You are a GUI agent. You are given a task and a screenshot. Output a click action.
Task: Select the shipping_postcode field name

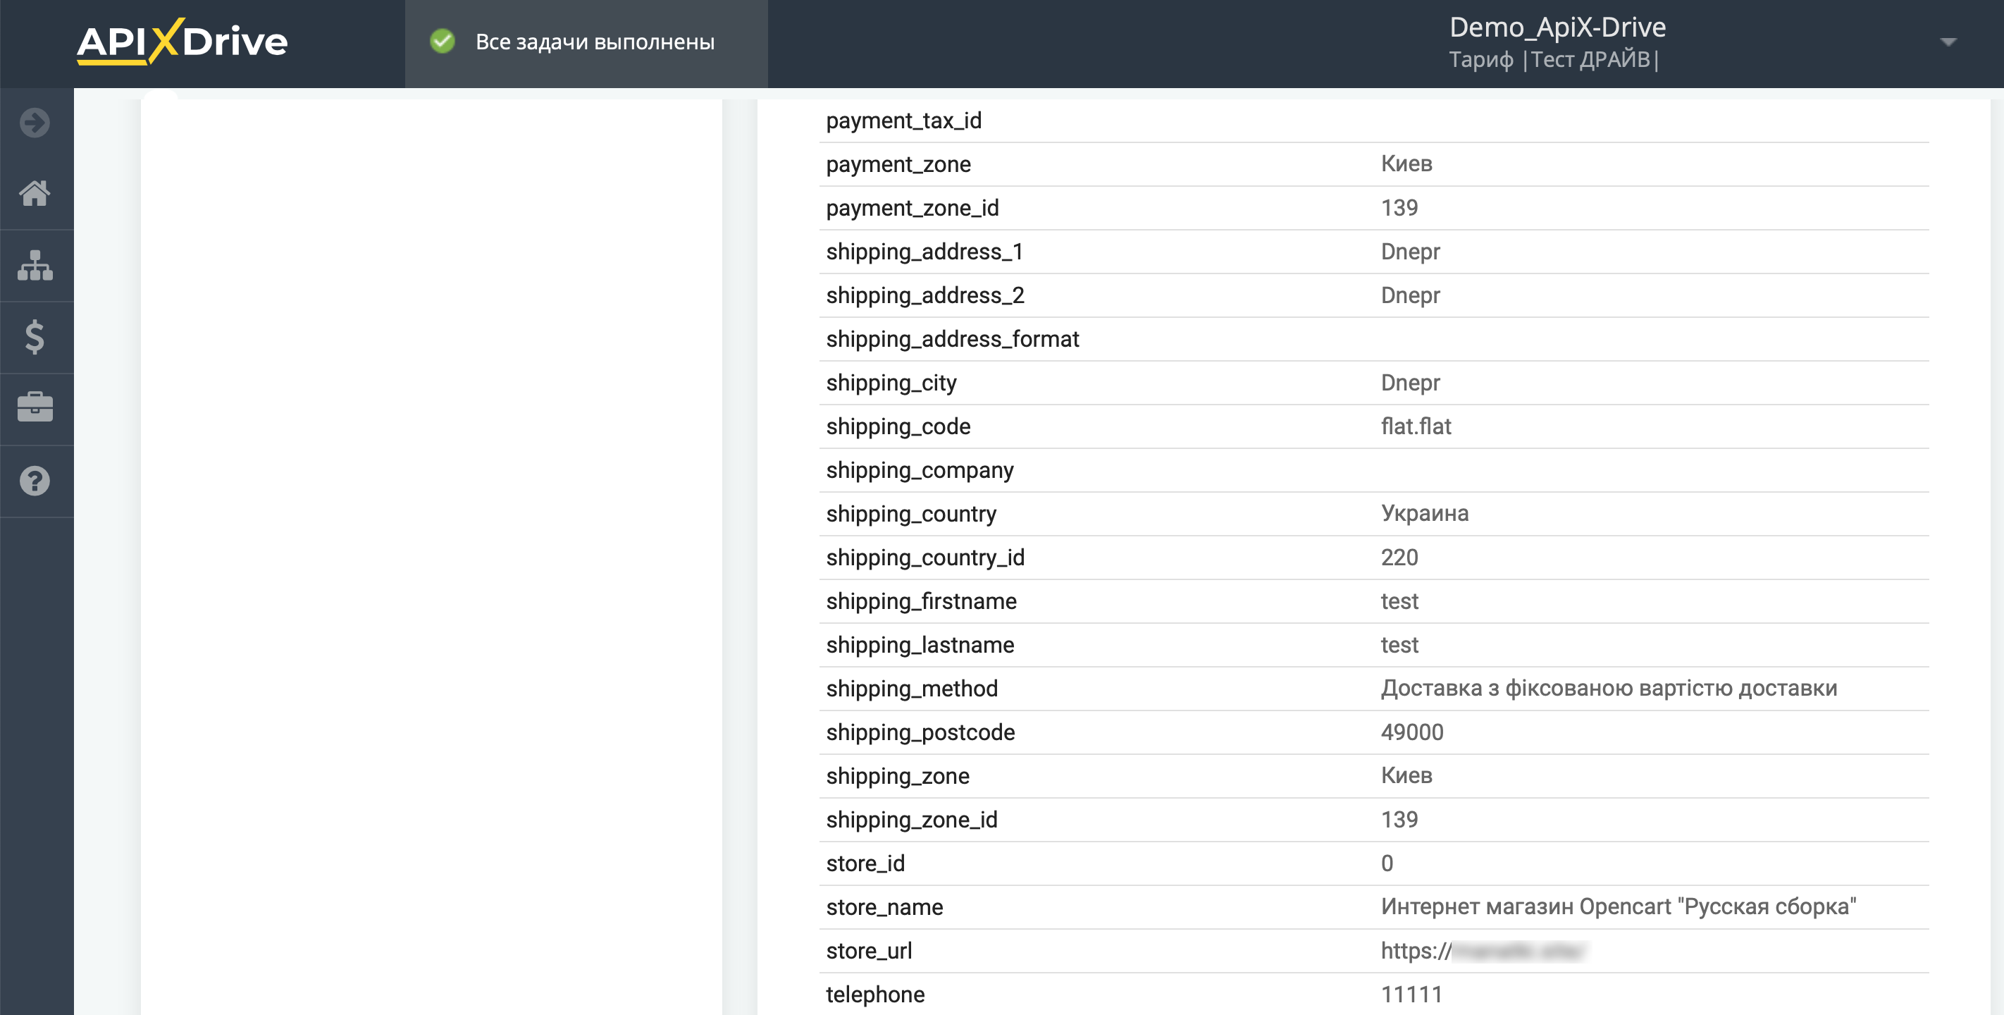coord(920,732)
